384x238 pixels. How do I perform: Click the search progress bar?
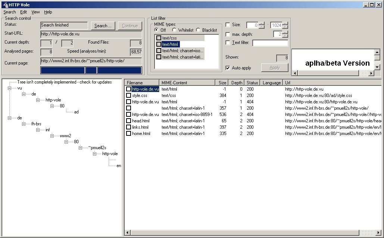(91, 70)
